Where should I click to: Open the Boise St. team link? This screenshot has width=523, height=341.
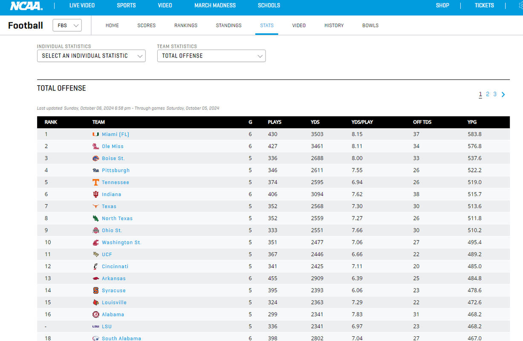[x=113, y=158]
